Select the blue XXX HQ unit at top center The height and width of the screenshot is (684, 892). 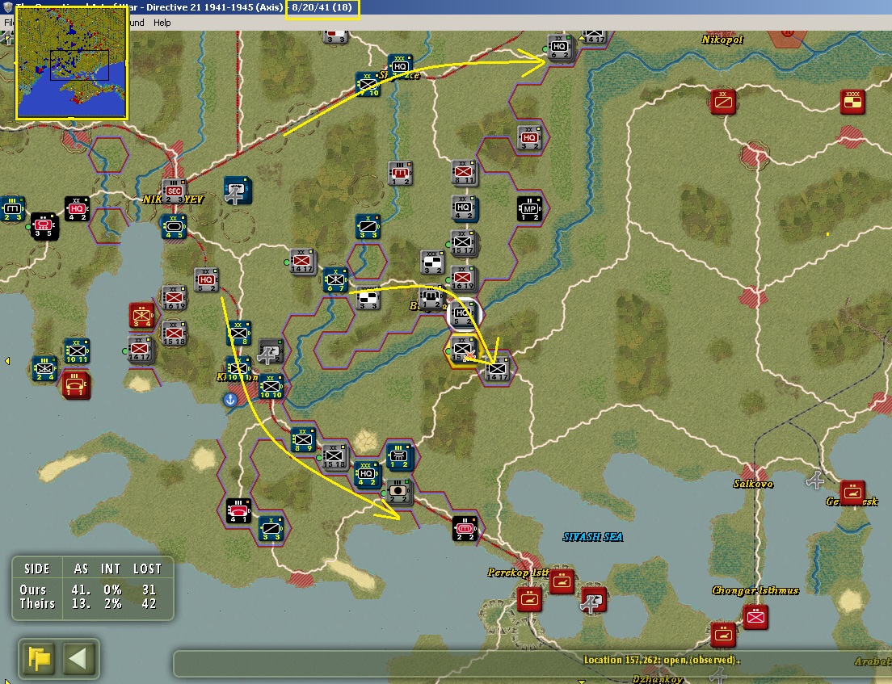click(x=400, y=65)
